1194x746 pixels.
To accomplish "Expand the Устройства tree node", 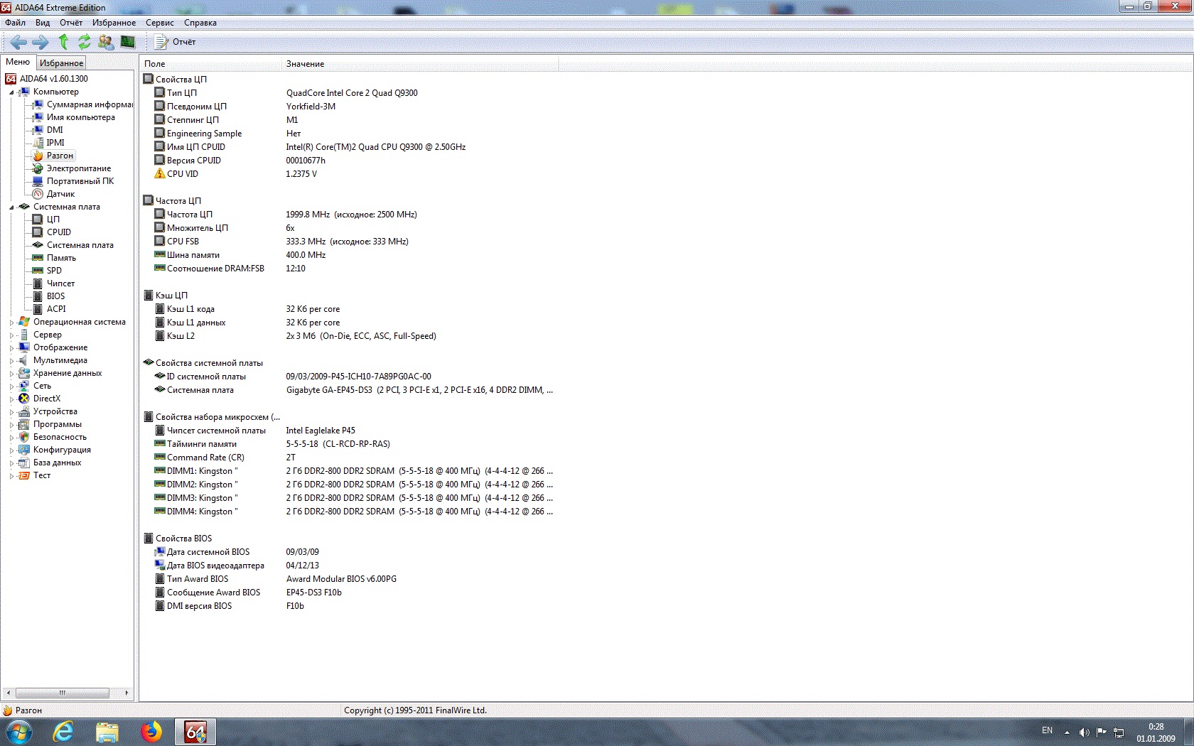I will click(11, 412).
